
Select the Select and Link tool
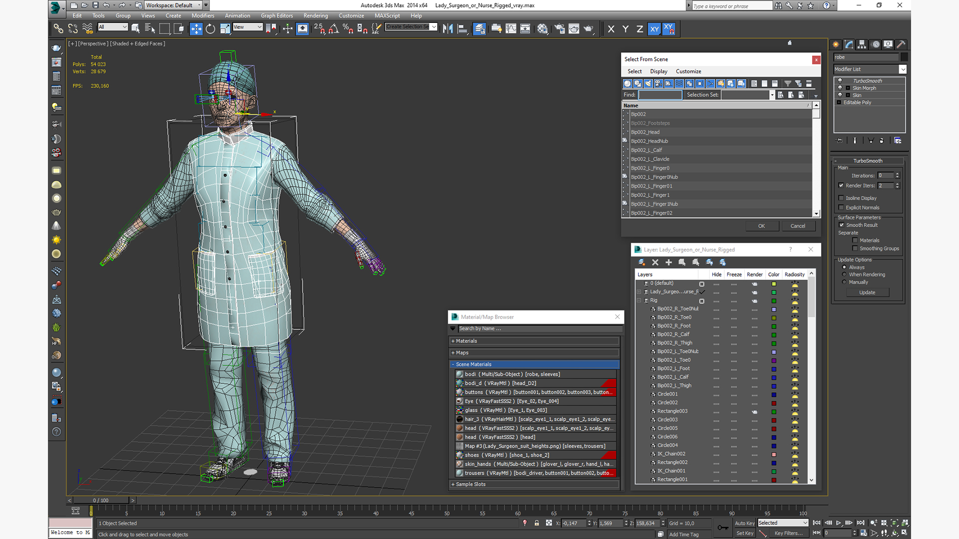pyautogui.click(x=58, y=29)
